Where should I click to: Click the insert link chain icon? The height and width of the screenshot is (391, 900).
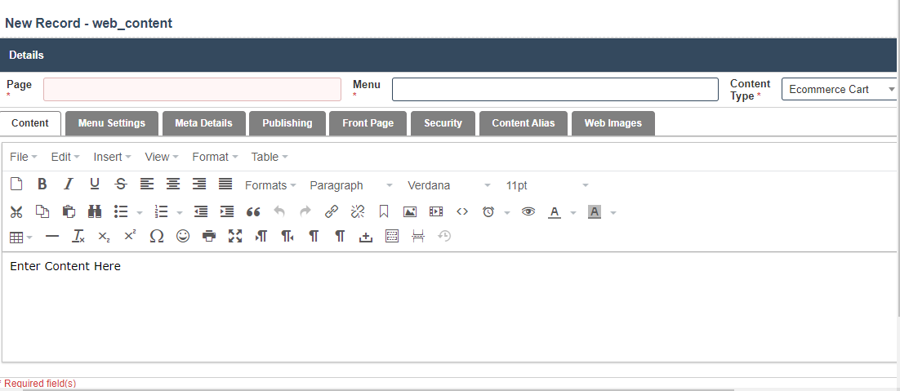[331, 211]
